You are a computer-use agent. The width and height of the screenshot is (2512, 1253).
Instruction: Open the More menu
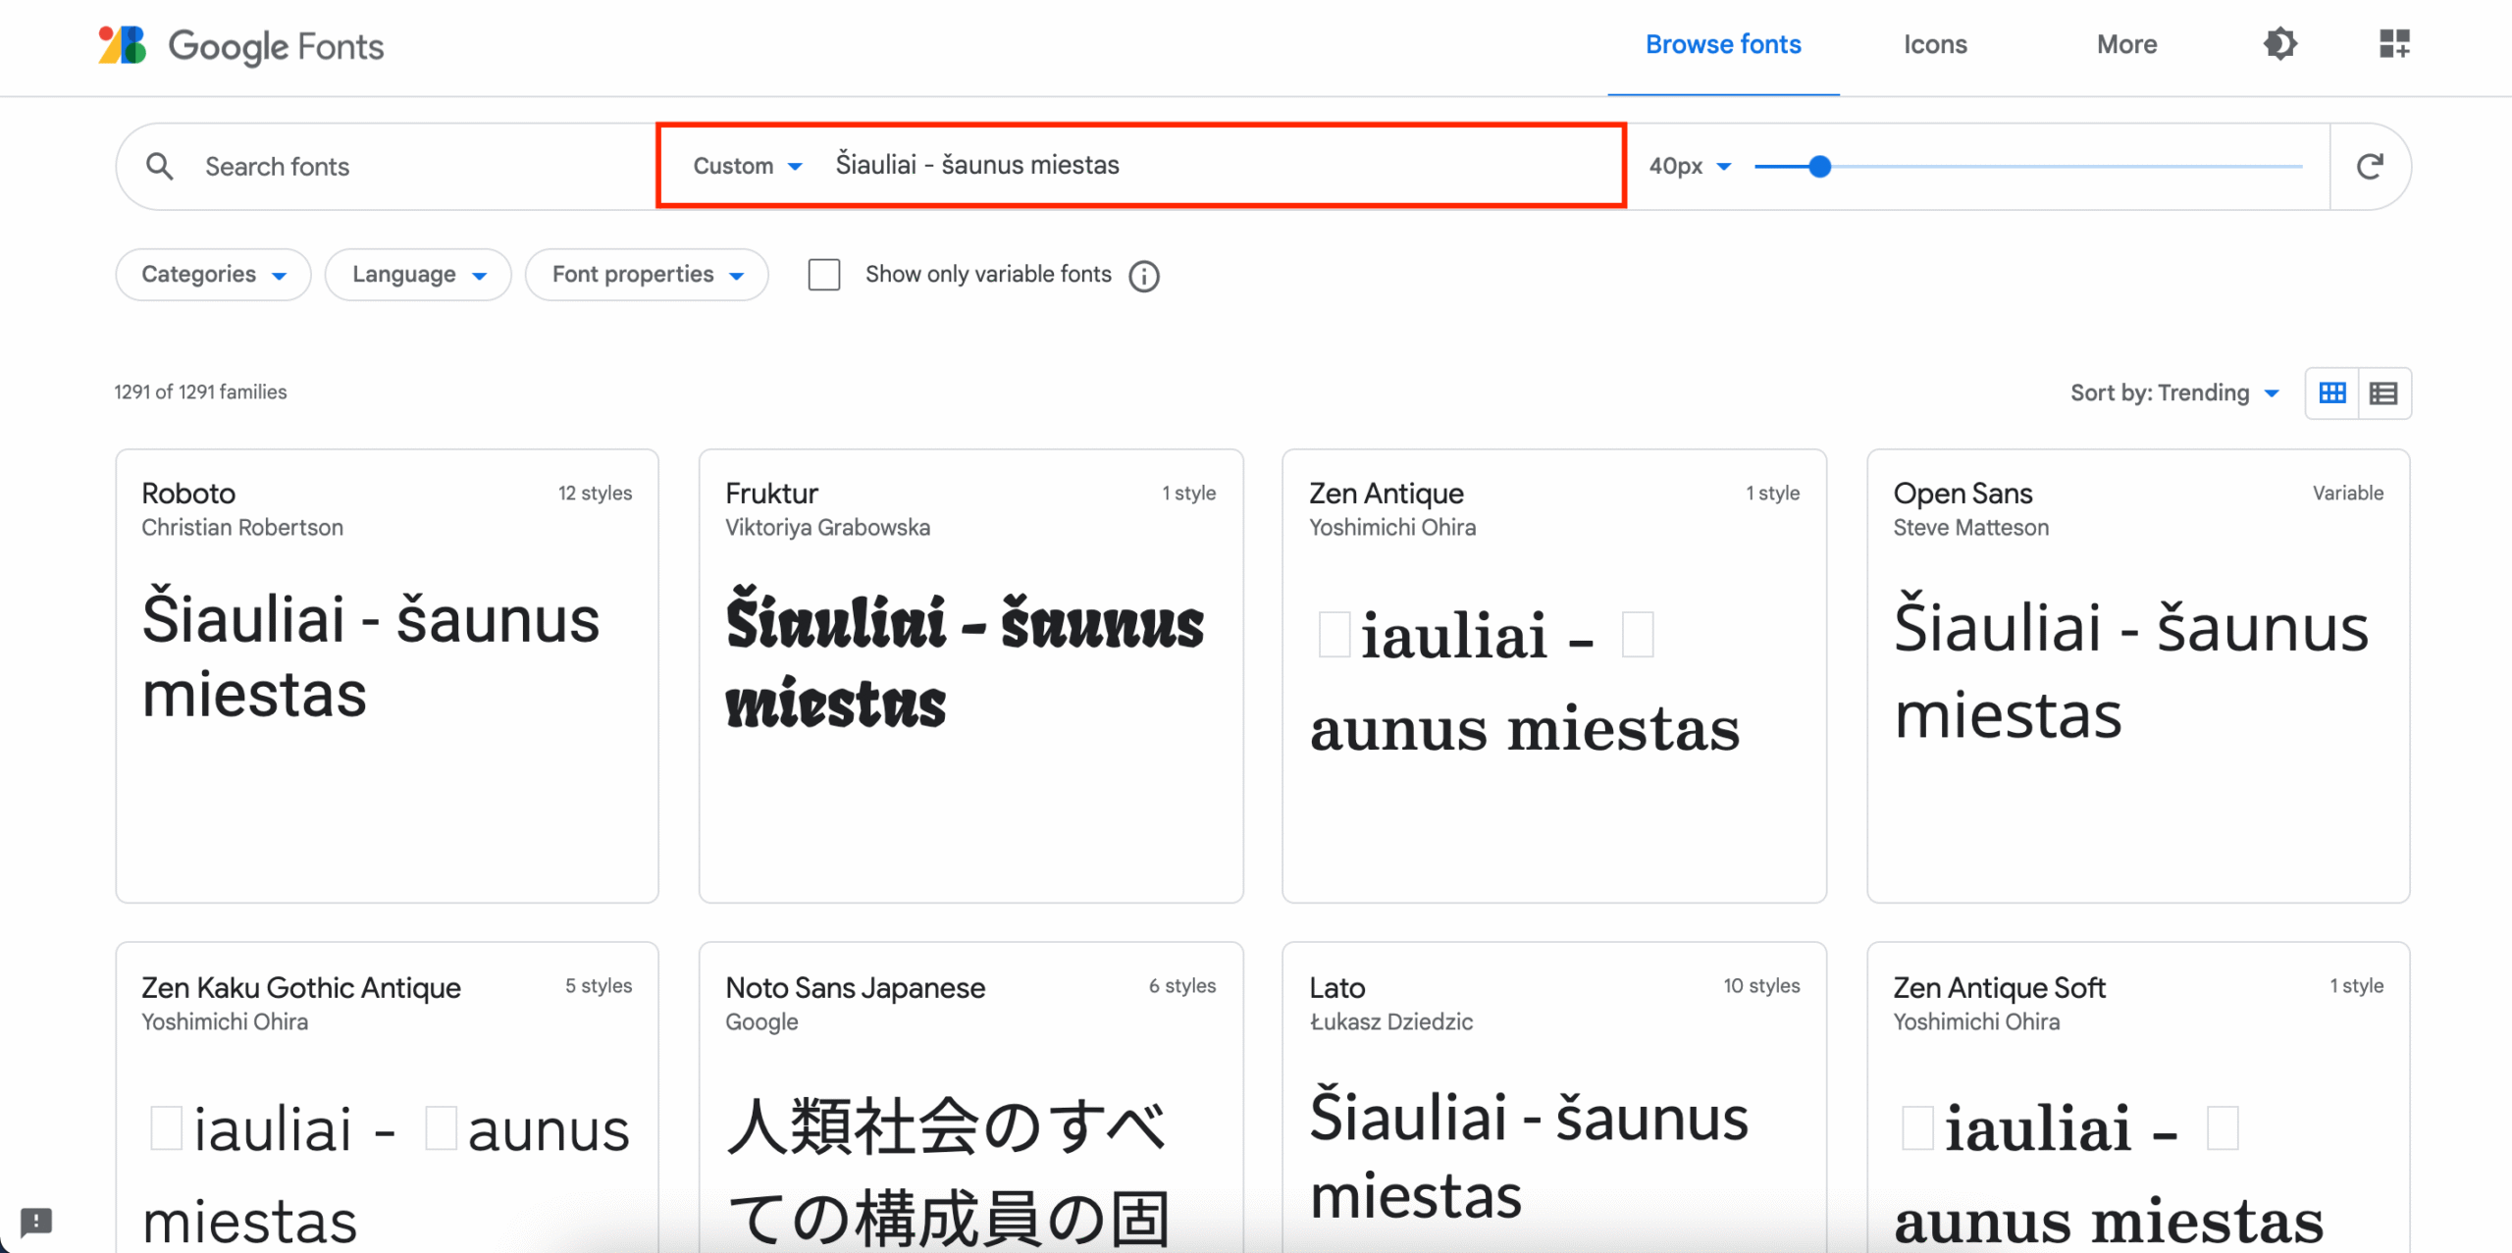(2125, 44)
